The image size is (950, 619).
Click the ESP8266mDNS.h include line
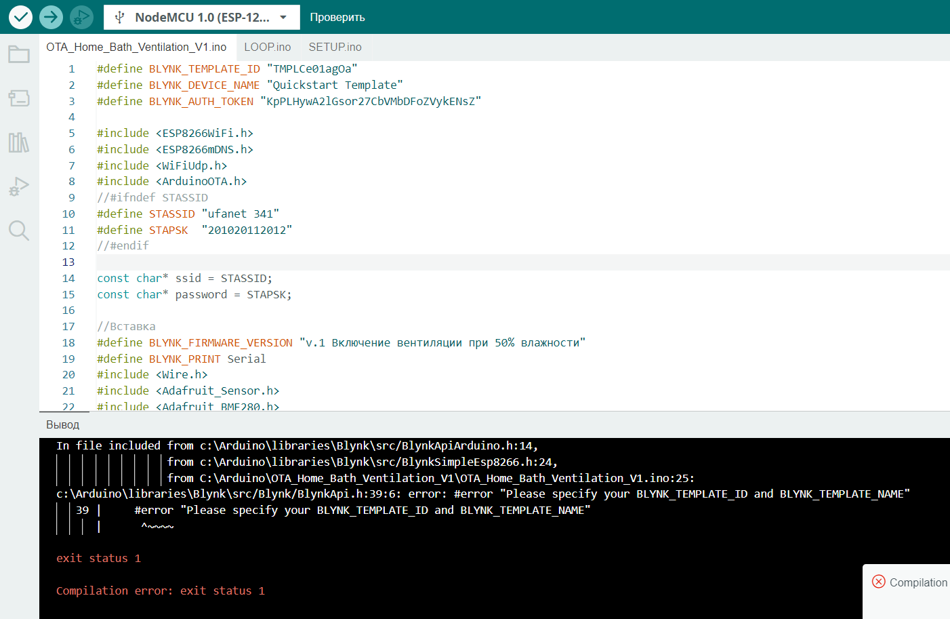tap(175, 149)
